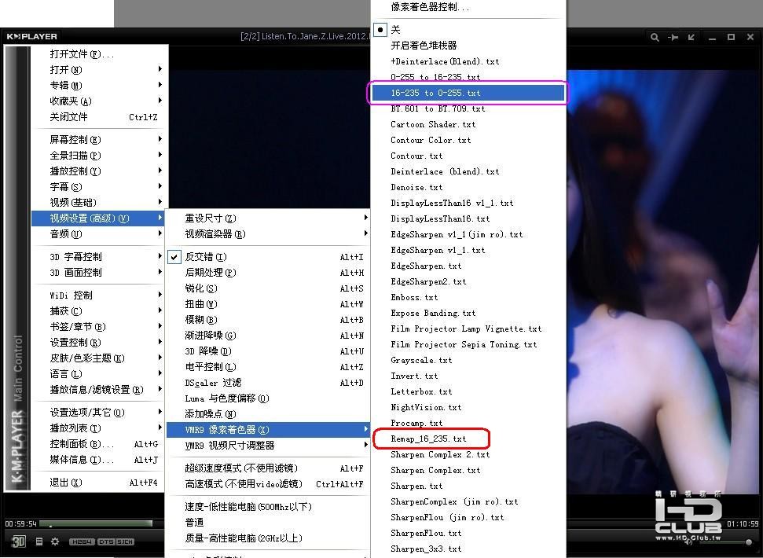Open 媒体信息(I)... menu item
Screen dimensions: 763x558
[100, 459]
